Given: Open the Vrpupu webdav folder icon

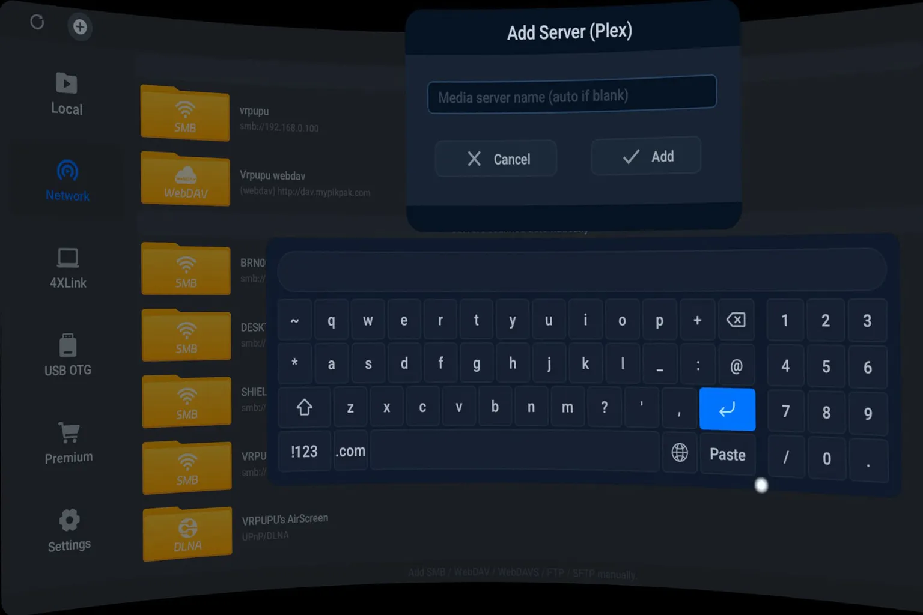Looking at the screenshot, I should [x=186, y=179].
